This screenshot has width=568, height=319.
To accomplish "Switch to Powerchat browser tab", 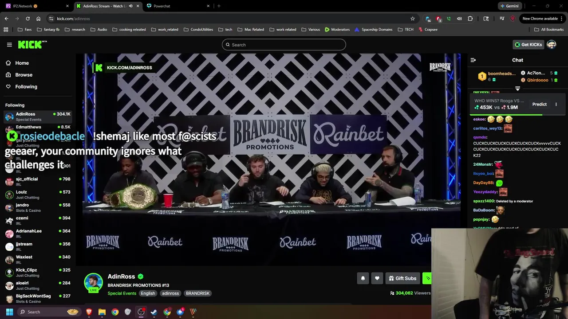I will (x=177, y=6).
